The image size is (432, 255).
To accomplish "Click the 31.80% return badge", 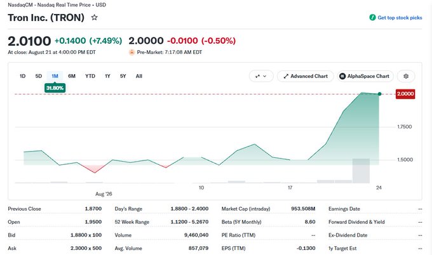I will 55,88.
